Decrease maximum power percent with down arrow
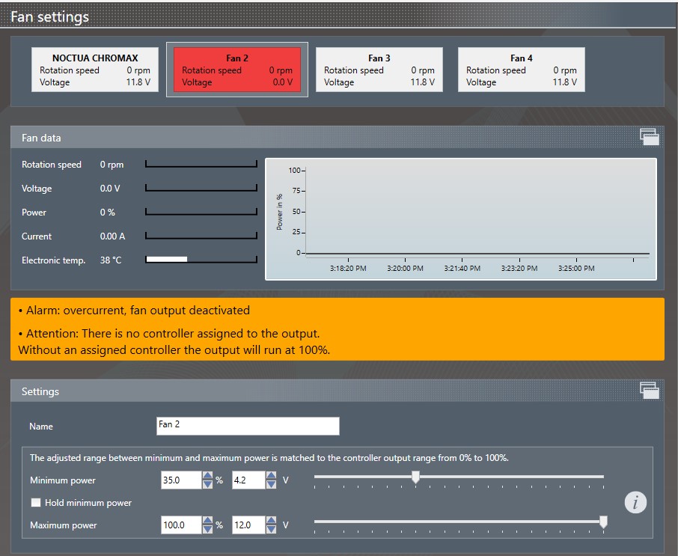 [207, 530]
